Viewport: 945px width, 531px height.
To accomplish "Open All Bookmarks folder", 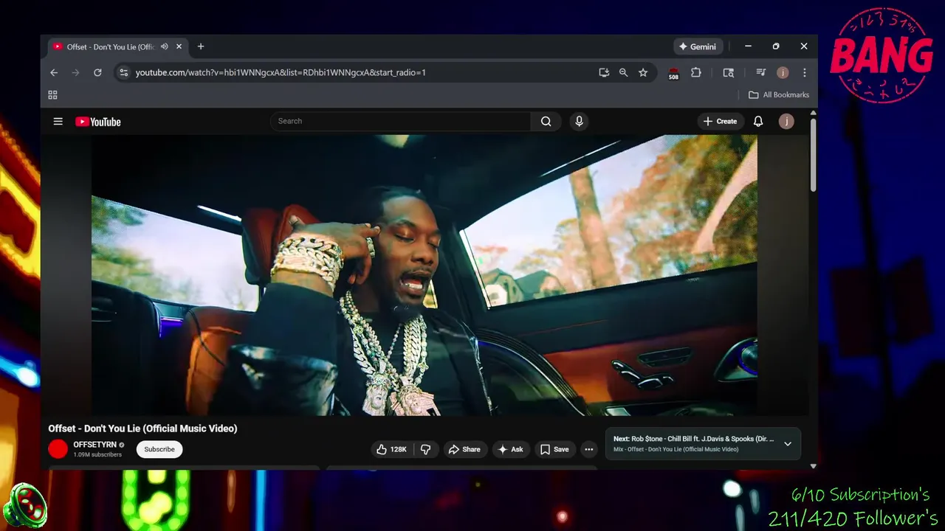I will tap(779, 94).
